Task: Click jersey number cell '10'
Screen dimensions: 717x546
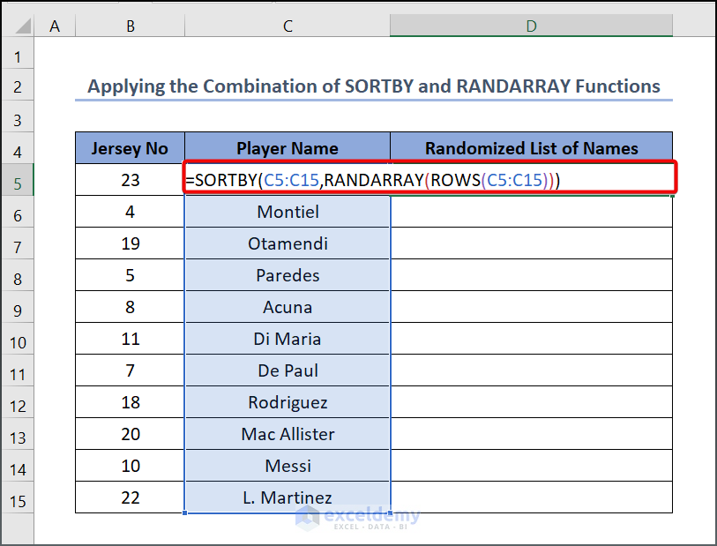Action: (x=131, y=466)
